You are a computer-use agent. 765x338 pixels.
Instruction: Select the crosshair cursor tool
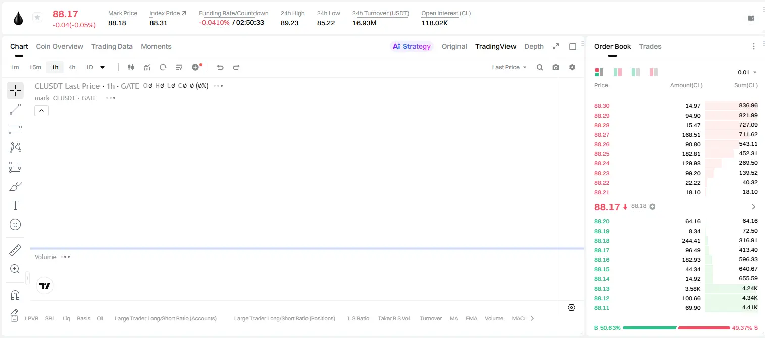[x=15, y=90]
